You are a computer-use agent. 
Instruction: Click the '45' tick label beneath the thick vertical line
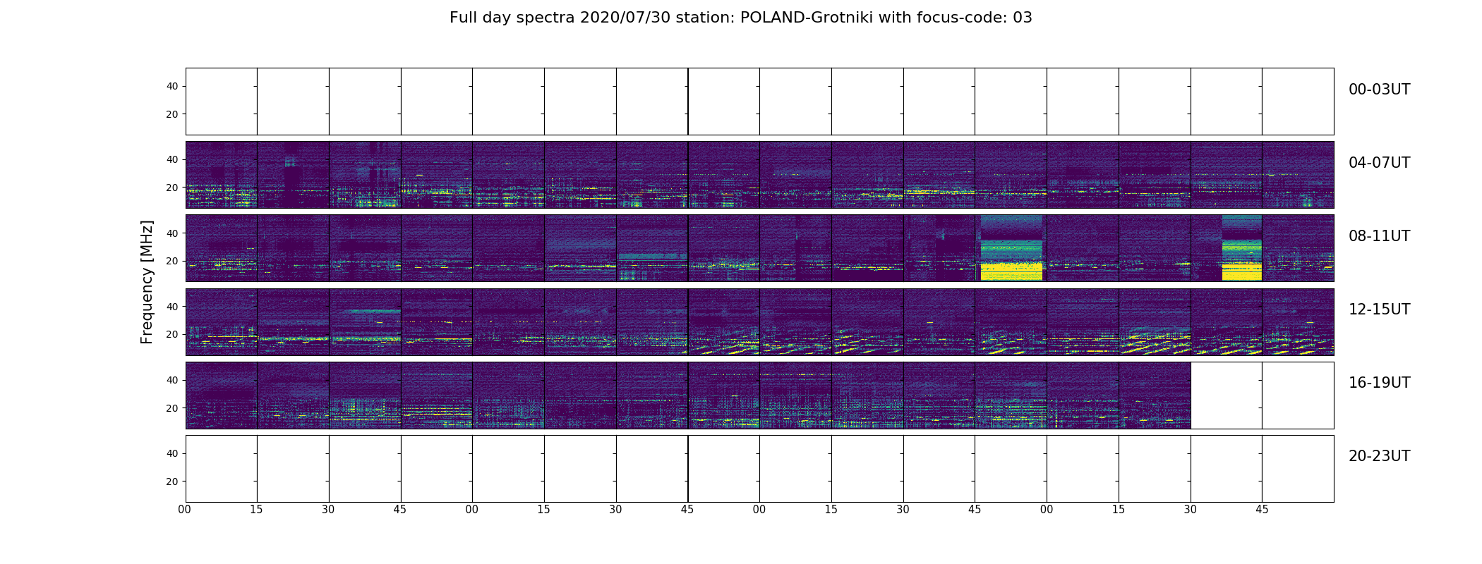pos(687,510)
